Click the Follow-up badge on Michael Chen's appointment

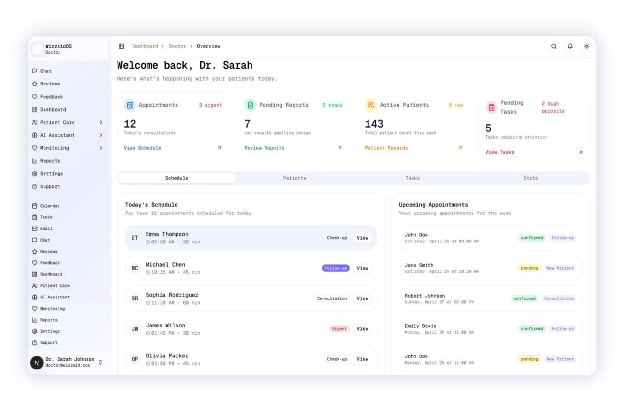335,268
